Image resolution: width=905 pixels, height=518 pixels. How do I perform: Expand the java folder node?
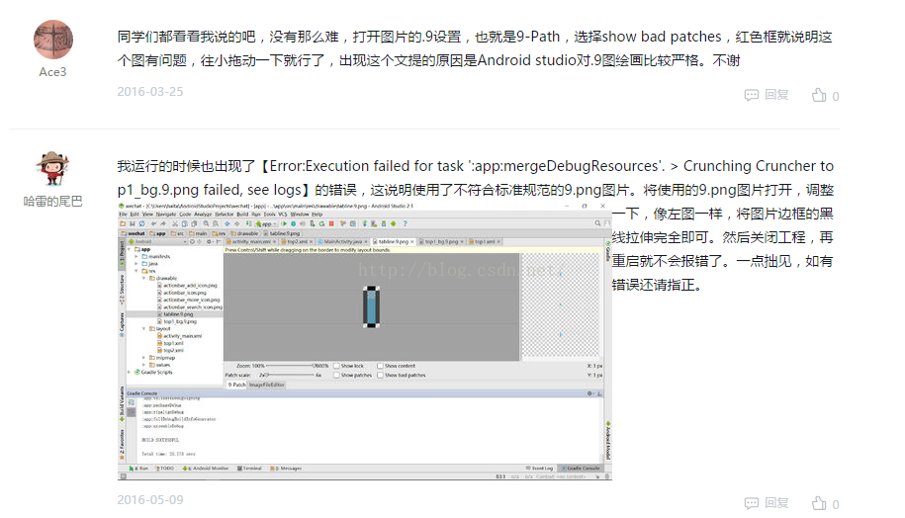[136, 264]
